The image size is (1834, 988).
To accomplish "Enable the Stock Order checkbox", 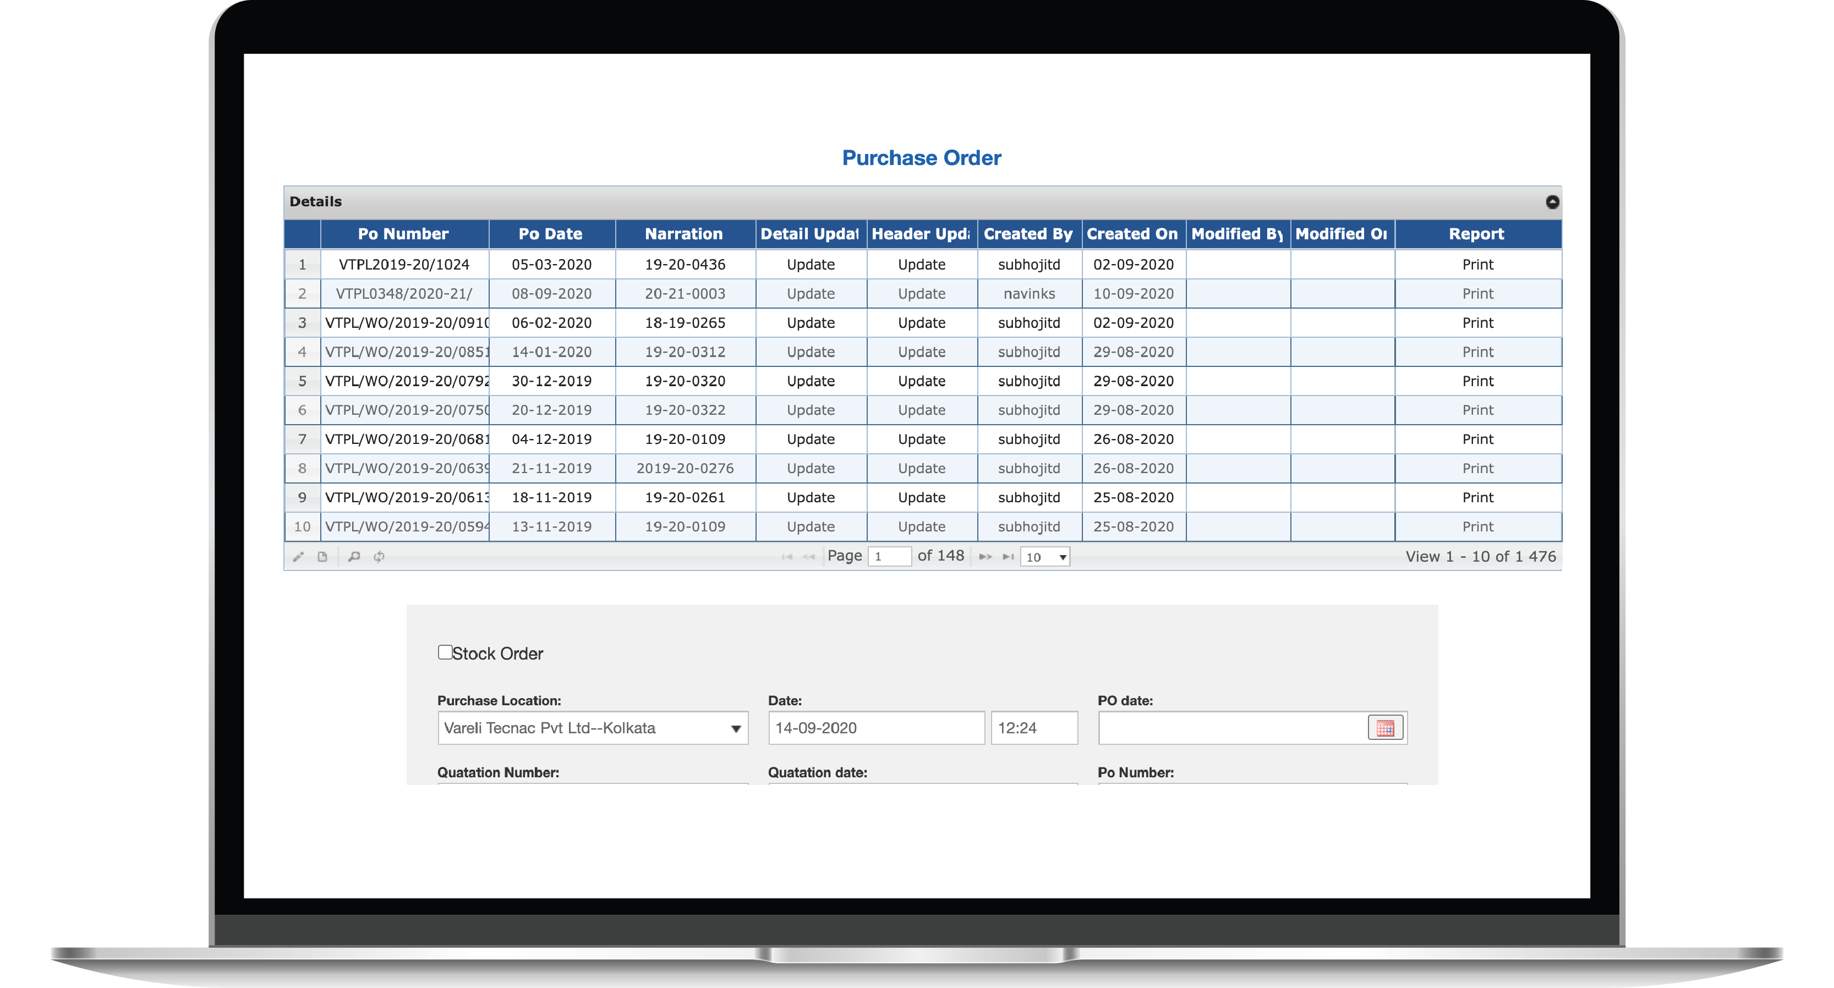I will pos(445,652).
